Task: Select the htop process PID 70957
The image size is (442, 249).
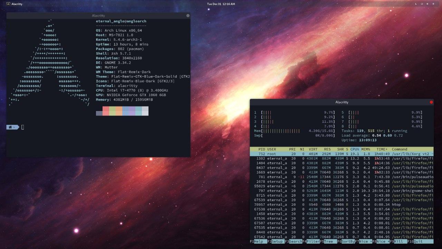Action: pyautogui.click(x=342, y=204)
